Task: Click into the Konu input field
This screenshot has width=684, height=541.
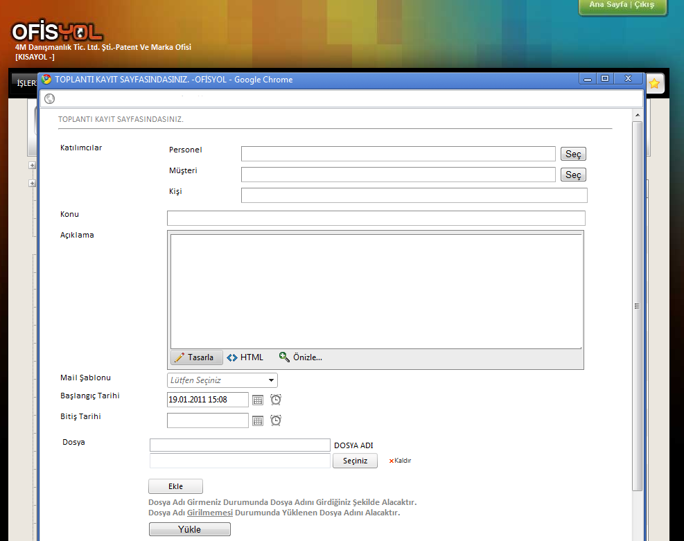Action: point(376,218)
